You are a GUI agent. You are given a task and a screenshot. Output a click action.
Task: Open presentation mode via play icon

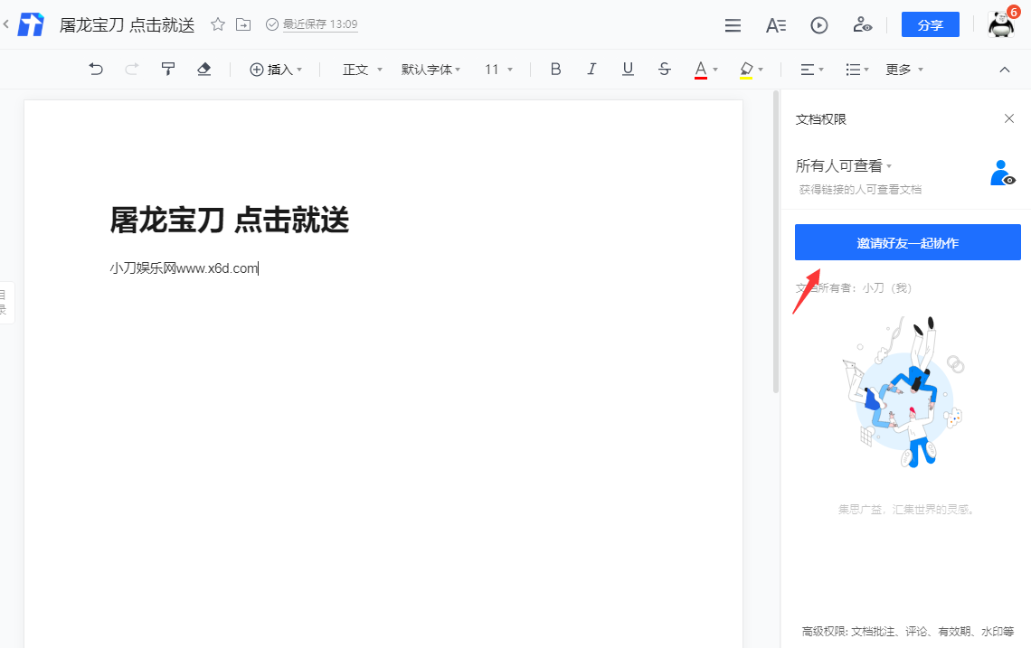[x=818, y=25]
